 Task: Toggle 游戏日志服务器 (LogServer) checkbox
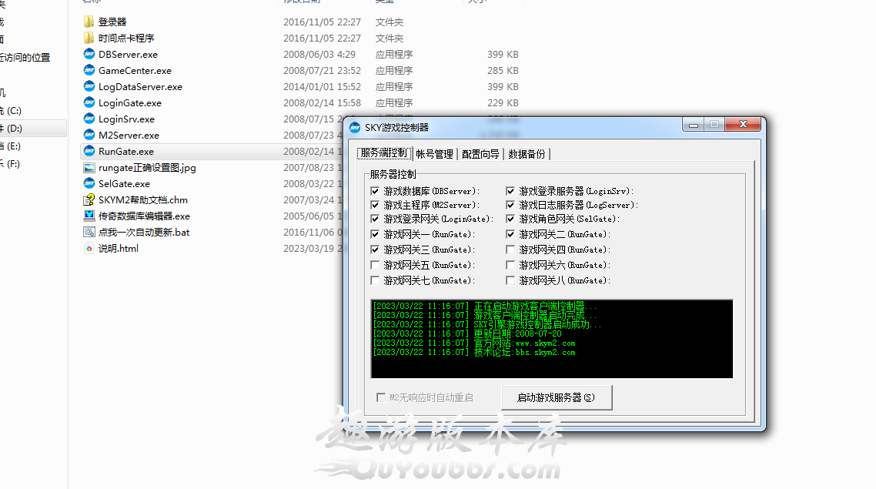pos(510,205)
